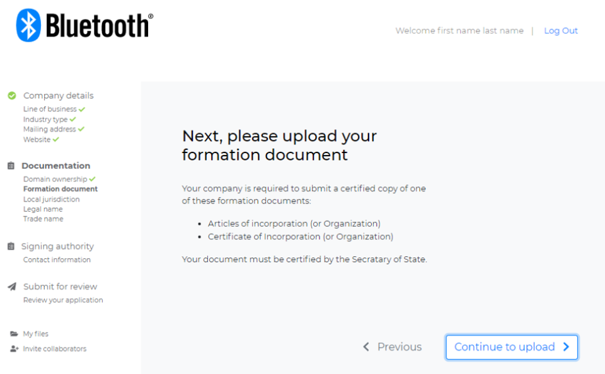Screen dimensions: 605x374
Task: Click the paper plane icon for Submit for review
Action: coord(12,286)
